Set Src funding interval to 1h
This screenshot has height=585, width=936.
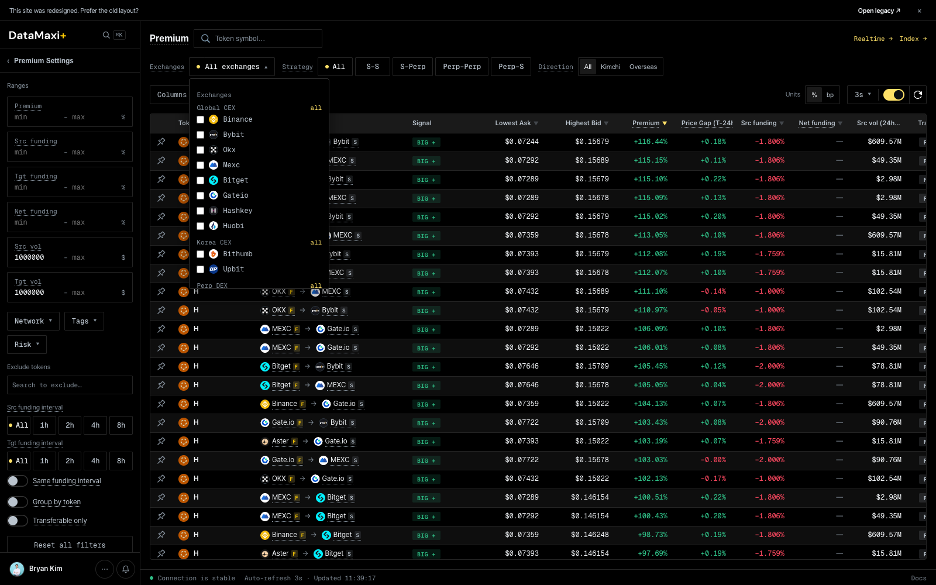pyautogui.click(x=44, y=425)
